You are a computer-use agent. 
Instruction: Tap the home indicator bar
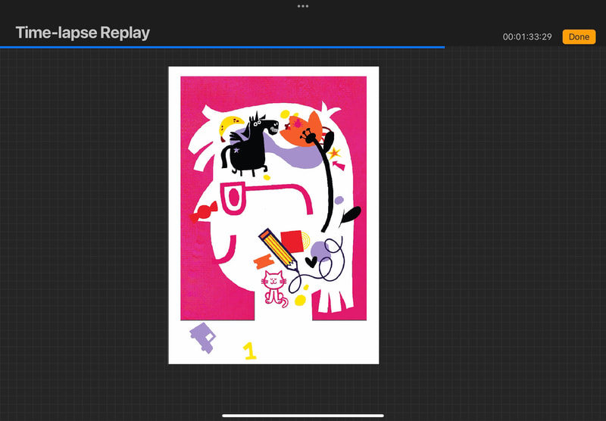click(x=303, y=415)
